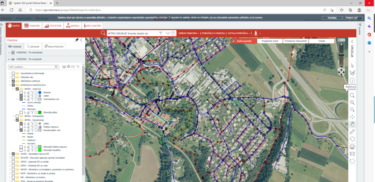
Task: Enable the Hidranti layer checkbox
Action: tap(21, 93)
